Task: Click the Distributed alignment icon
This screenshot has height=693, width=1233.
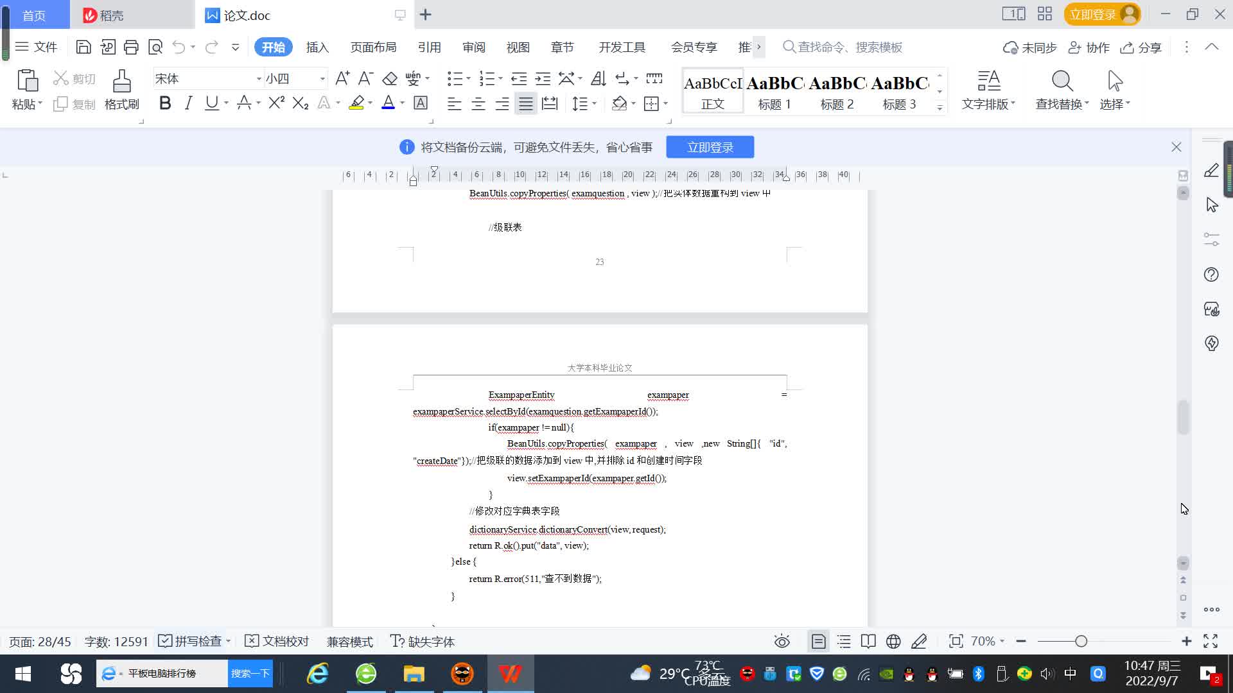Action: point(550,103)
